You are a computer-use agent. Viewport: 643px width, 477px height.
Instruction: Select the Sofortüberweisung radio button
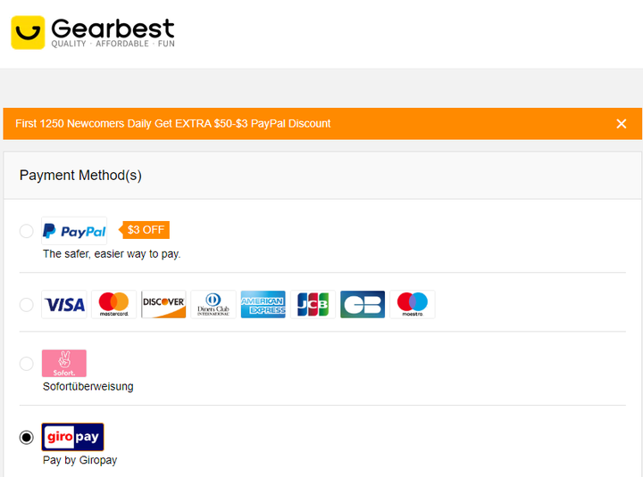point(27,364)
